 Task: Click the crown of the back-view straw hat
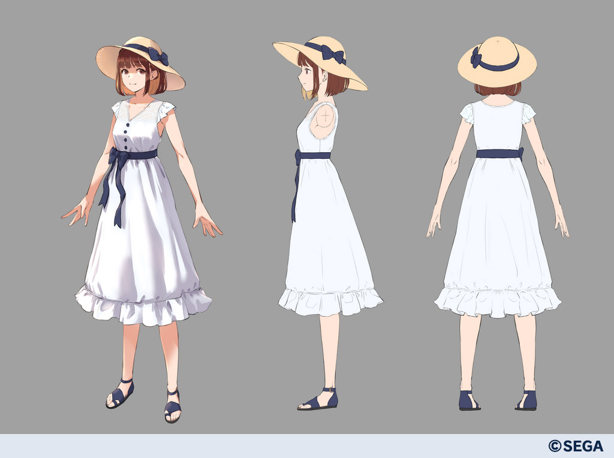[498, 49]
